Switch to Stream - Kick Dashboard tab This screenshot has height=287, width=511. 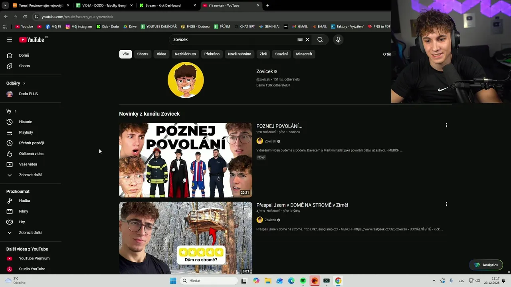tap(167, 6)
